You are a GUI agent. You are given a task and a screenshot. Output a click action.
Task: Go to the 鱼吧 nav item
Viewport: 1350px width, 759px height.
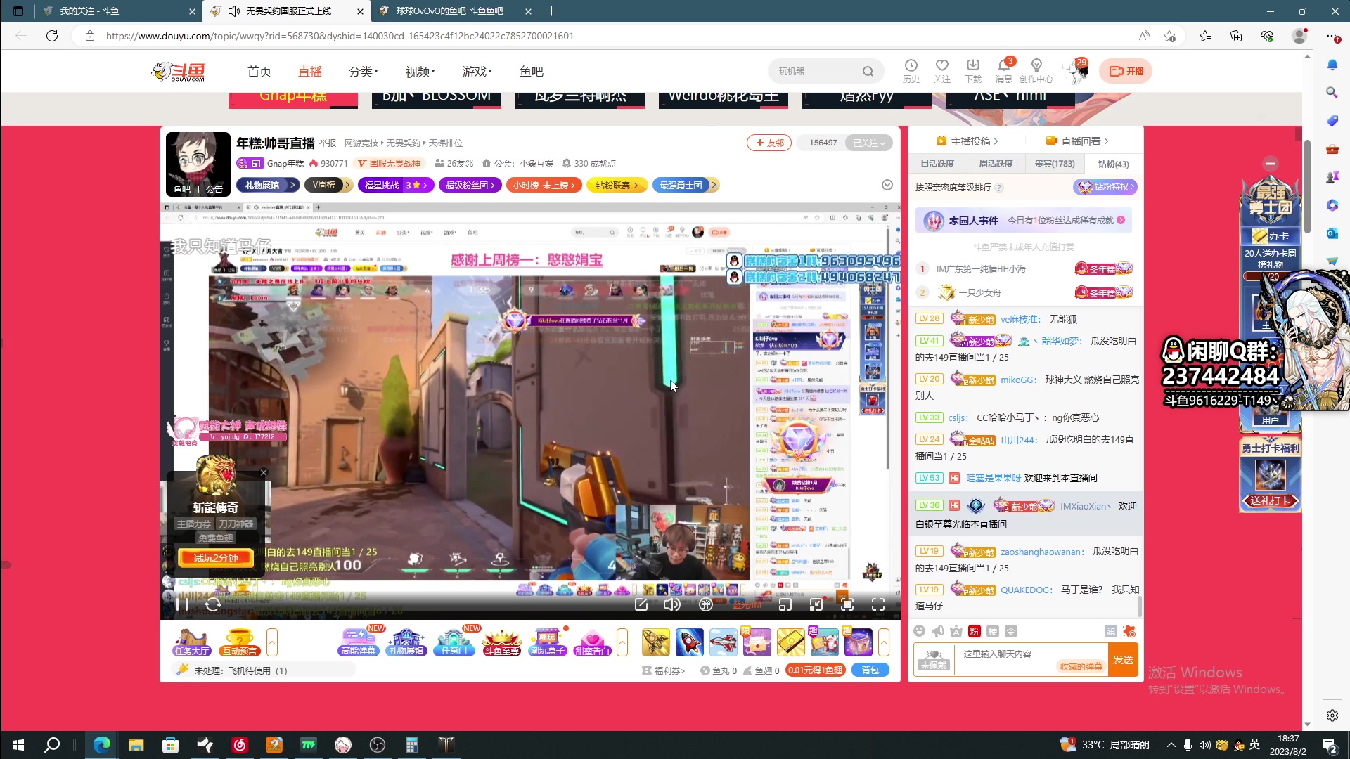pyautogui.click(x=532, y=72)
